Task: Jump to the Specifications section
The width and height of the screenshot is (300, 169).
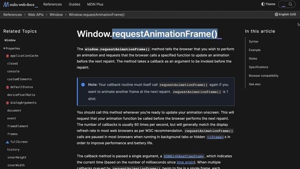Action: point(258,67)
